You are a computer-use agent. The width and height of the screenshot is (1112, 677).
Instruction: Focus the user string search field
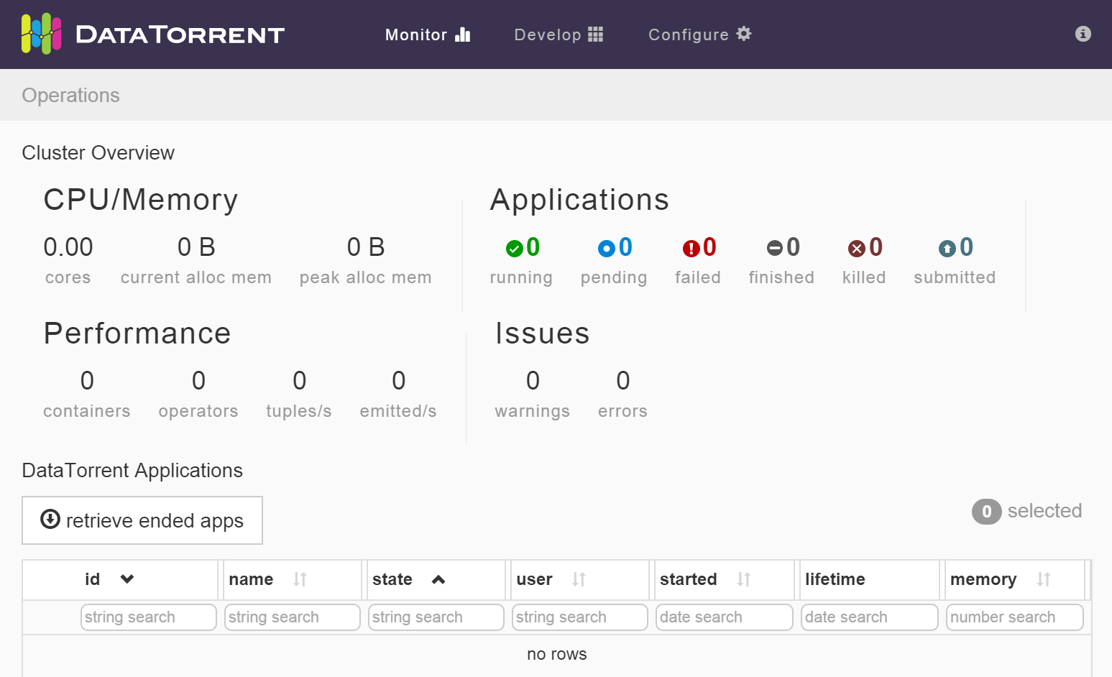click(580, 617)
